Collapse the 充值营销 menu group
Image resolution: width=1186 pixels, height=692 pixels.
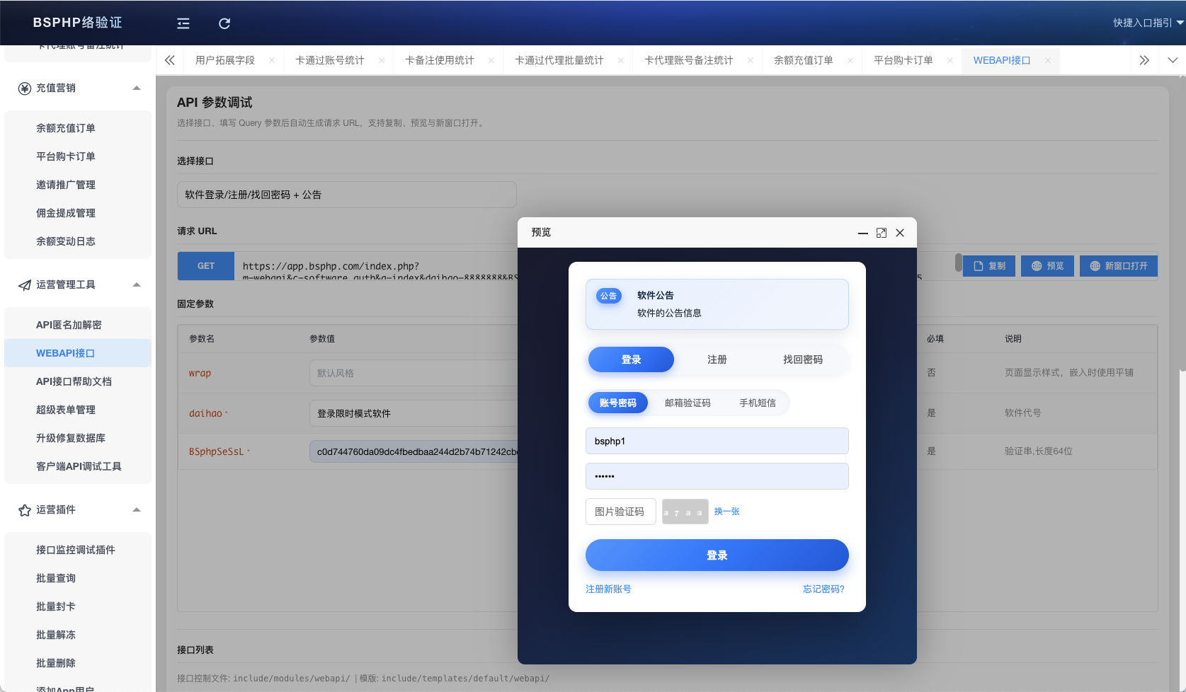[137, 88]
